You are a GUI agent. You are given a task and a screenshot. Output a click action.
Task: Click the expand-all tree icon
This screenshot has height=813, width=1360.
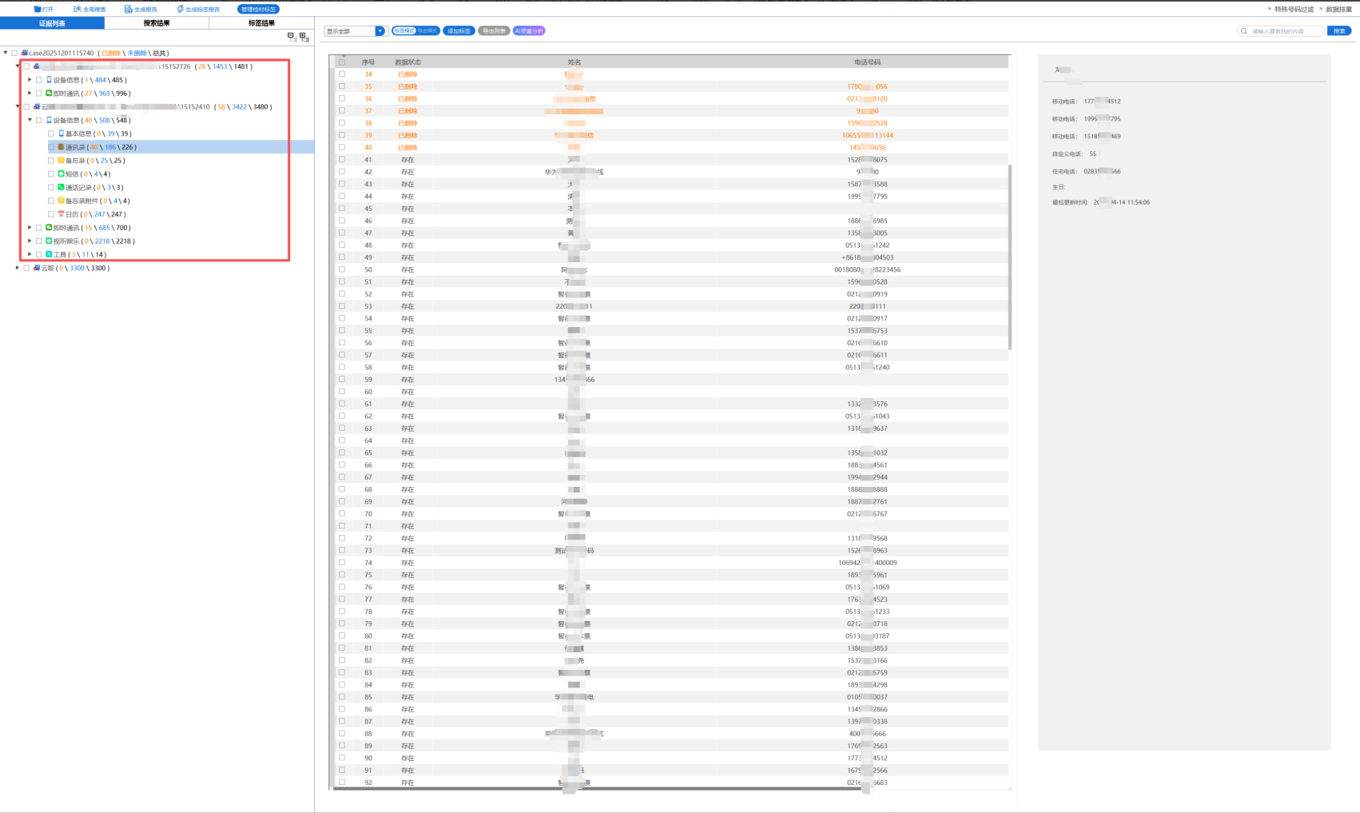pos(304,37)
